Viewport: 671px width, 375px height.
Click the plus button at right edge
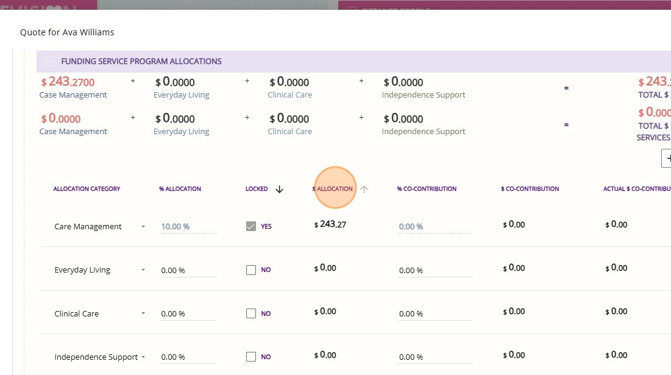pyautogui.click(x=667, y=158)
